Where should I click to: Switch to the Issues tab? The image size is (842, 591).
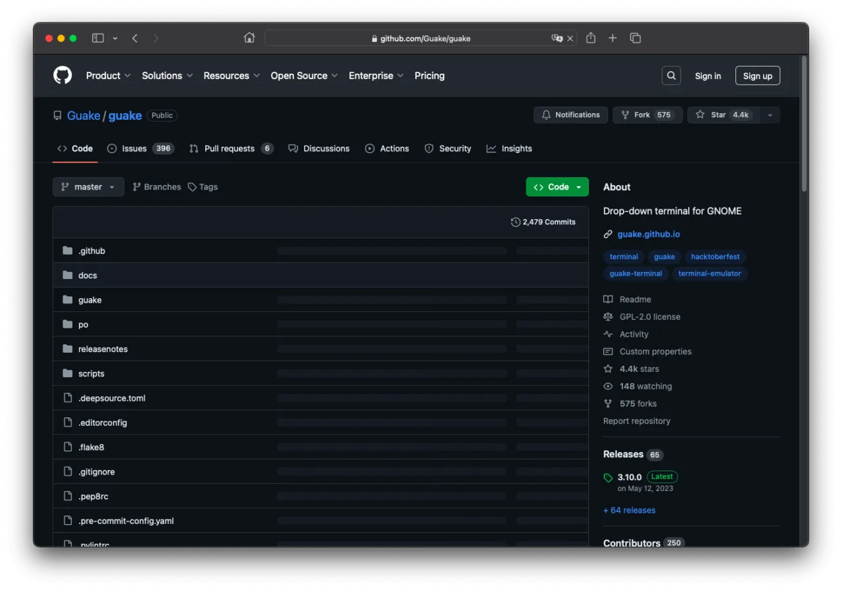click(x=140, y=149)
